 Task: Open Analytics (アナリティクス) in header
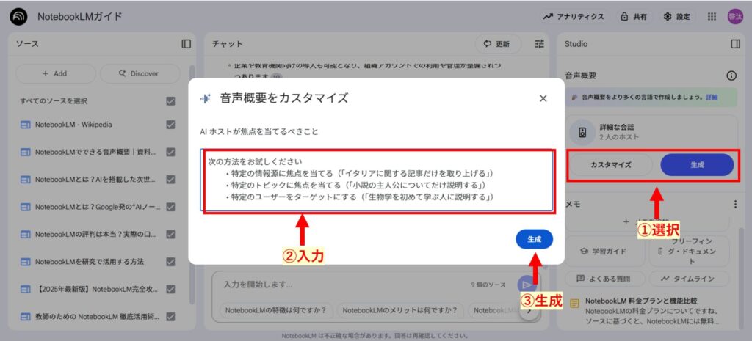574,17
